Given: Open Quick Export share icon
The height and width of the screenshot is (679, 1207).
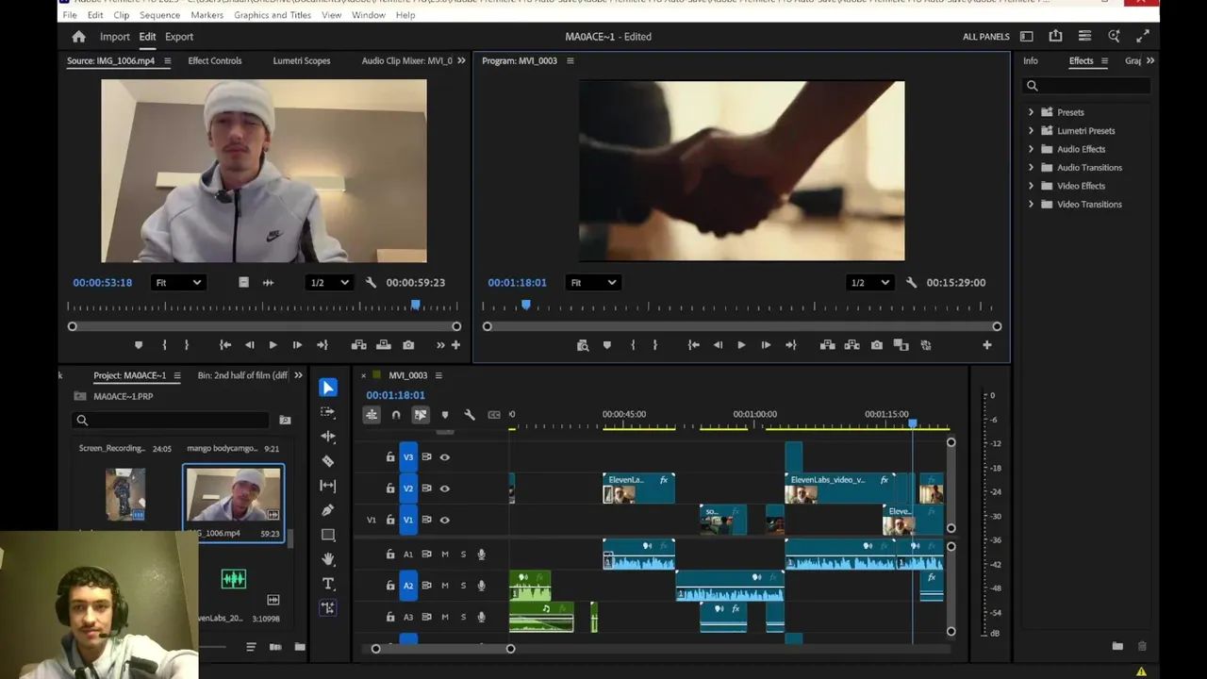Looking at the screenshot, I should coord(1055,37).
